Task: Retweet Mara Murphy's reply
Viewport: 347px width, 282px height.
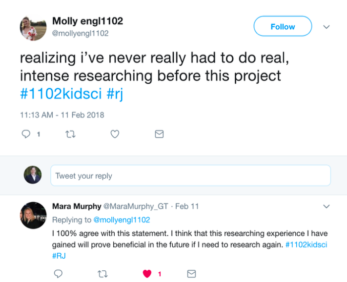Action: click(x=102, y=273)
